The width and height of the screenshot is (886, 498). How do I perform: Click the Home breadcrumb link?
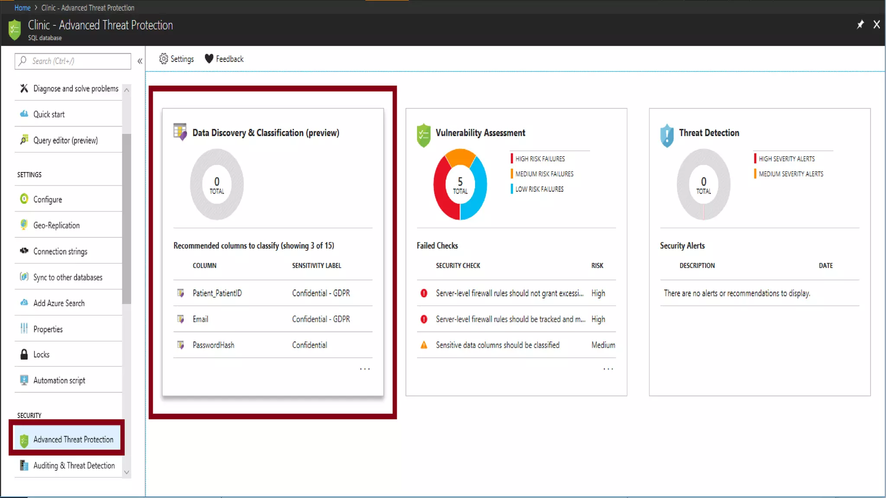[x=22, y=8]
